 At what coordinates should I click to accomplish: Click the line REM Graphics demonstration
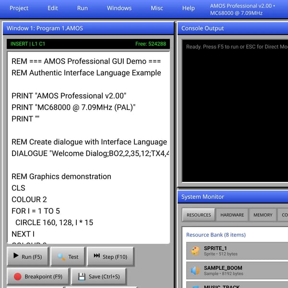click(61, 176)
